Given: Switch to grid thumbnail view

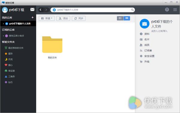Looking at the screenshot, I should tap(127, 18).
